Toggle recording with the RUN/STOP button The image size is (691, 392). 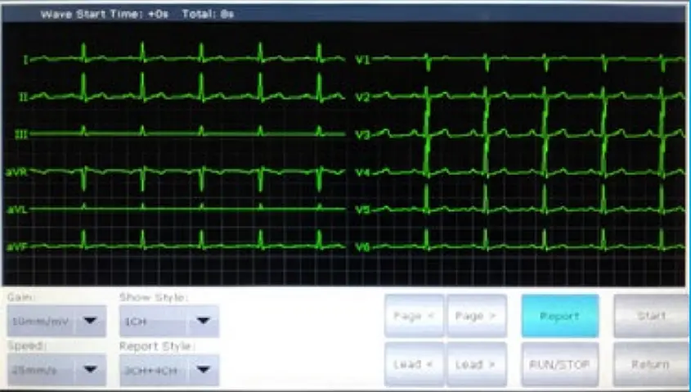[559, 364]
